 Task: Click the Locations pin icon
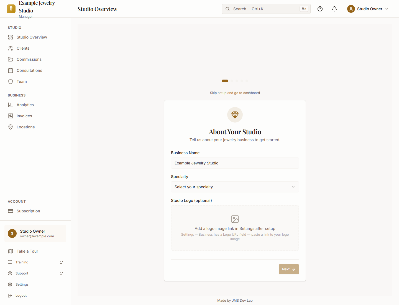11,127
